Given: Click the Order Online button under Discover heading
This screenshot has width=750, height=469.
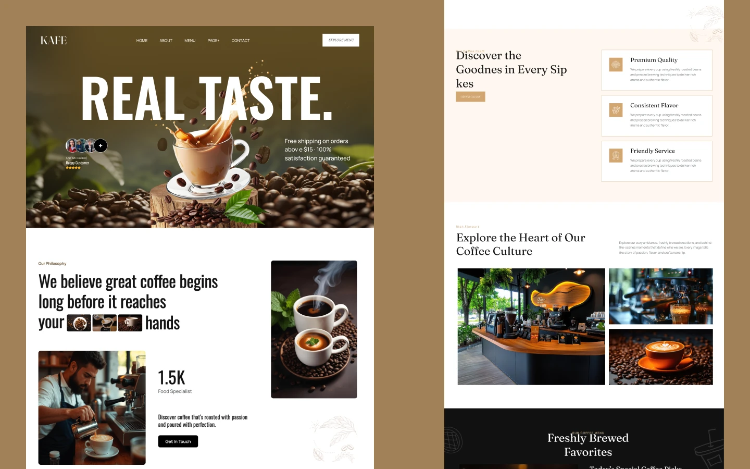Looking at the screenshot, I should [470, 96].
